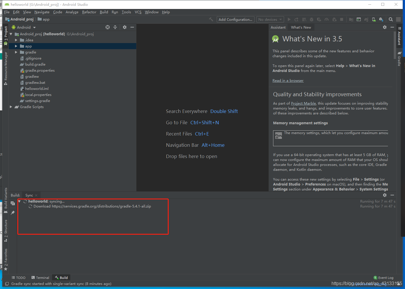The image size is (405, 289).
Task: Hide the Build panel with minus icon
Action: pos(392,195)
